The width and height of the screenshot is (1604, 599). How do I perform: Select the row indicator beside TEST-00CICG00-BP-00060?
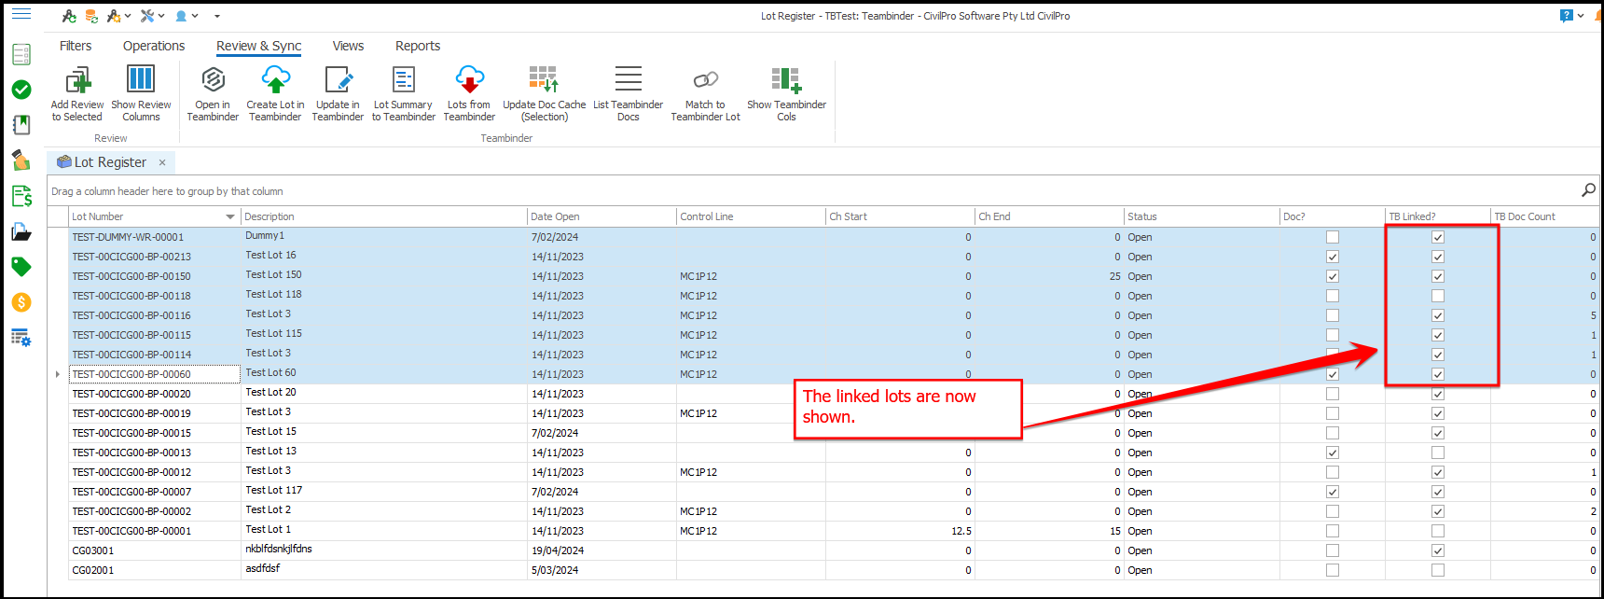coord(58,374)
